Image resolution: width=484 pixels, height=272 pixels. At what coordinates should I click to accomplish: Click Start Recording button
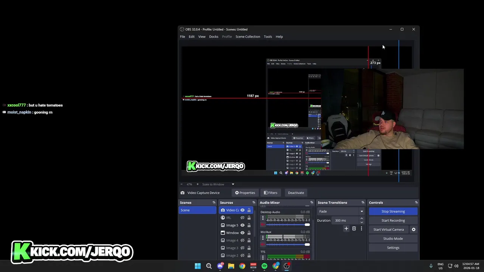pyautogui.click(x=393, y=221)
